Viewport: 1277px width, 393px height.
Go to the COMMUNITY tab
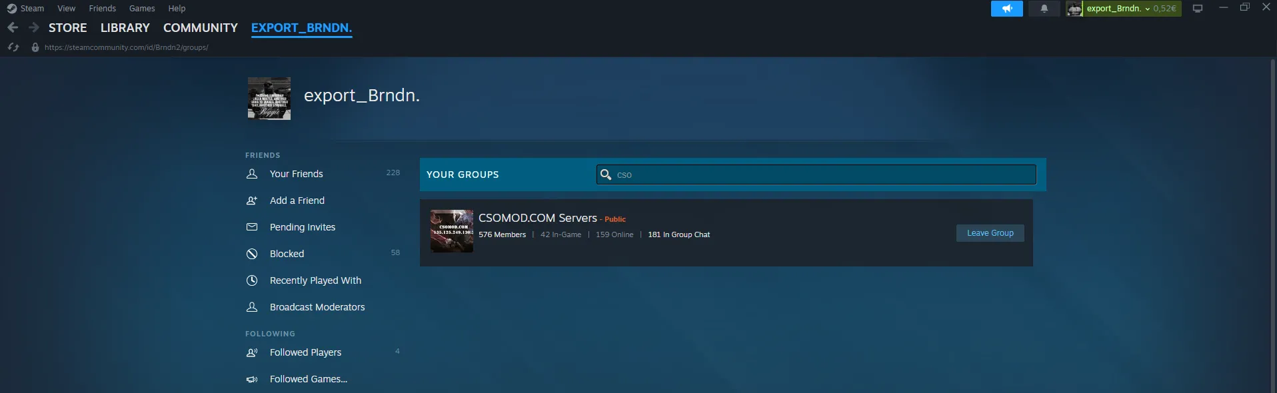[x=200, y=28]
